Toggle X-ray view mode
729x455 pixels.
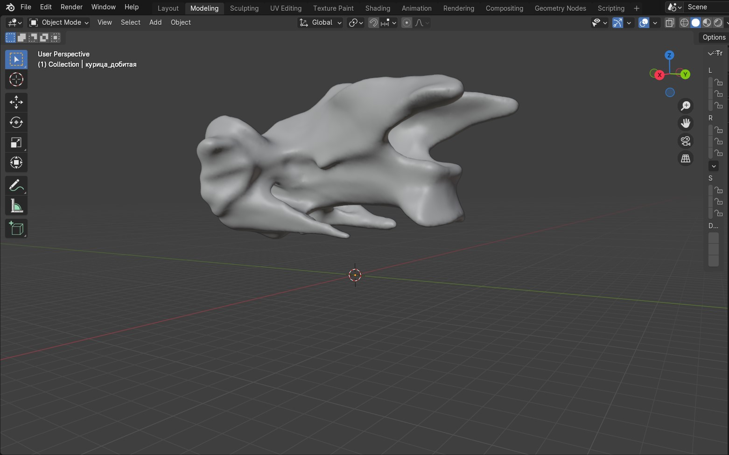click(670, 23)
